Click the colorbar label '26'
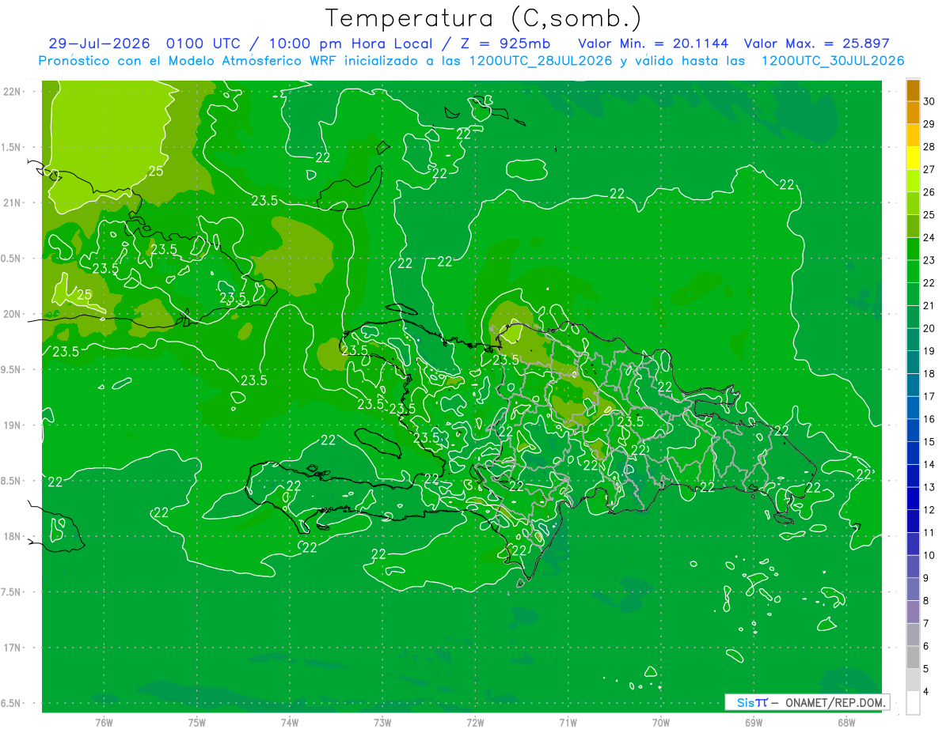This screenshot has height=733, width=950. [929, 192]
